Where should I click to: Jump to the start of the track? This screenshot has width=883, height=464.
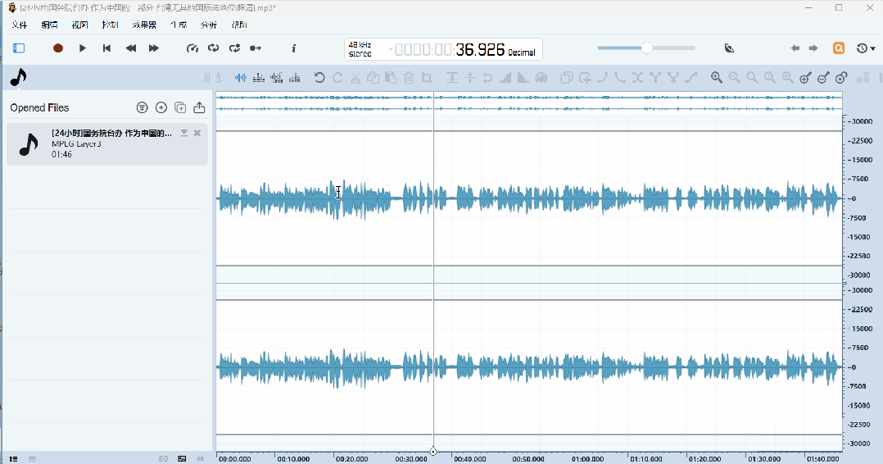coord(106,48)
